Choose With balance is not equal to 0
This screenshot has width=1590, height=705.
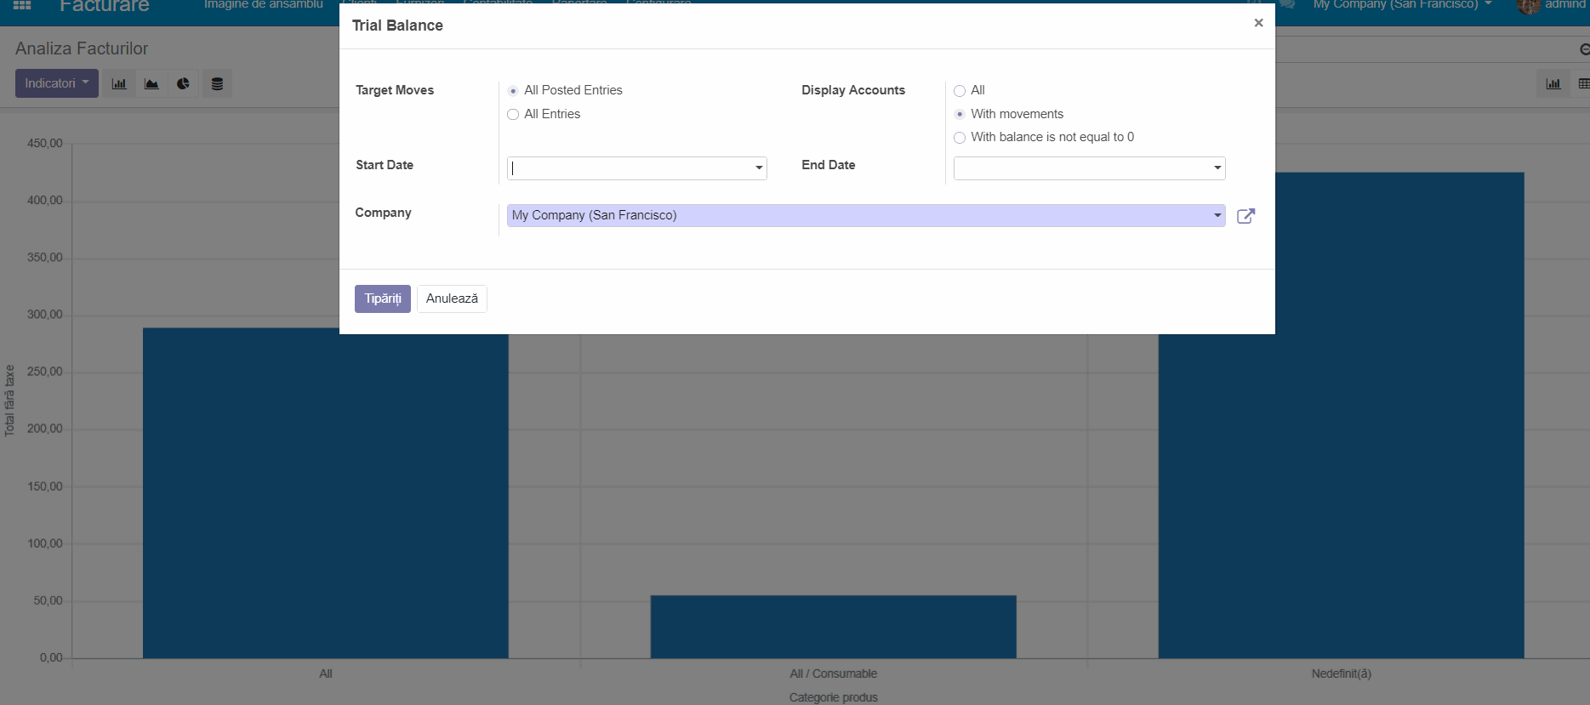click(x=960, y=138)
